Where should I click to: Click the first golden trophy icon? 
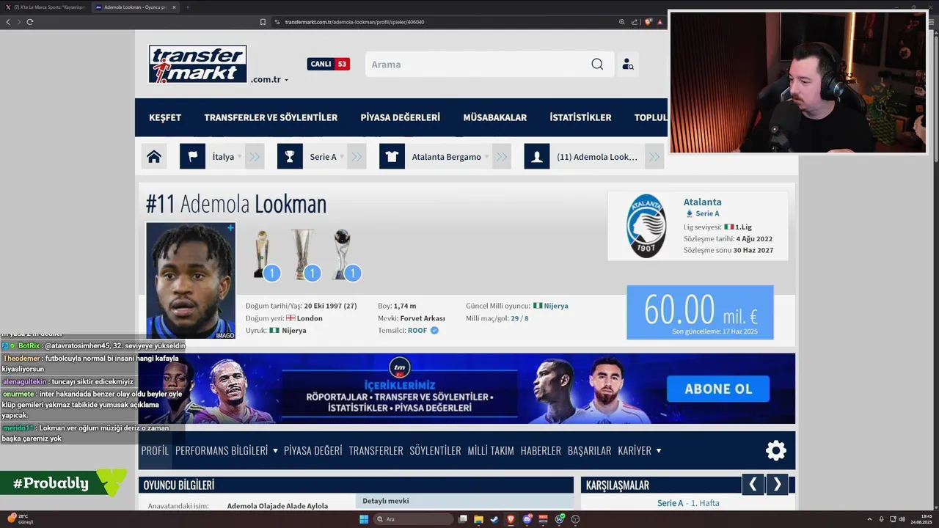263,254
